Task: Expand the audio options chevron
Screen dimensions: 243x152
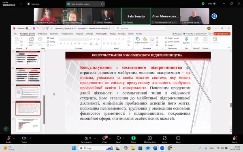Action: (x=14, y=138)
